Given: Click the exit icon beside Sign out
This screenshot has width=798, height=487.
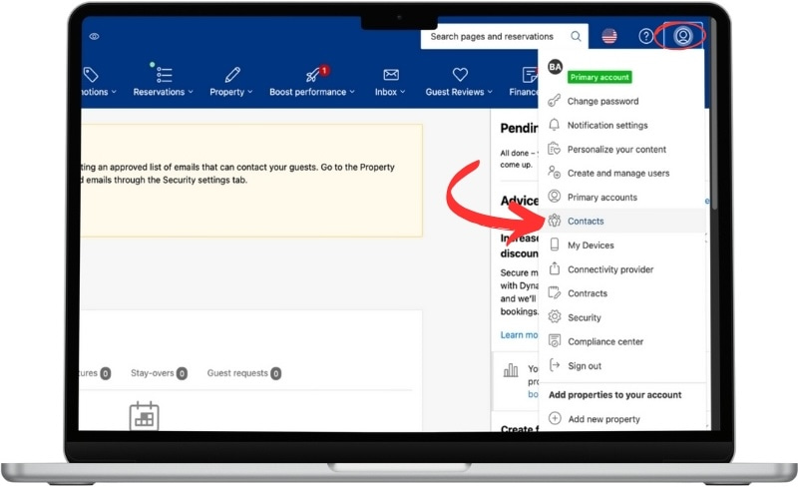Looking at the screenshot, I should coord(555,365).
